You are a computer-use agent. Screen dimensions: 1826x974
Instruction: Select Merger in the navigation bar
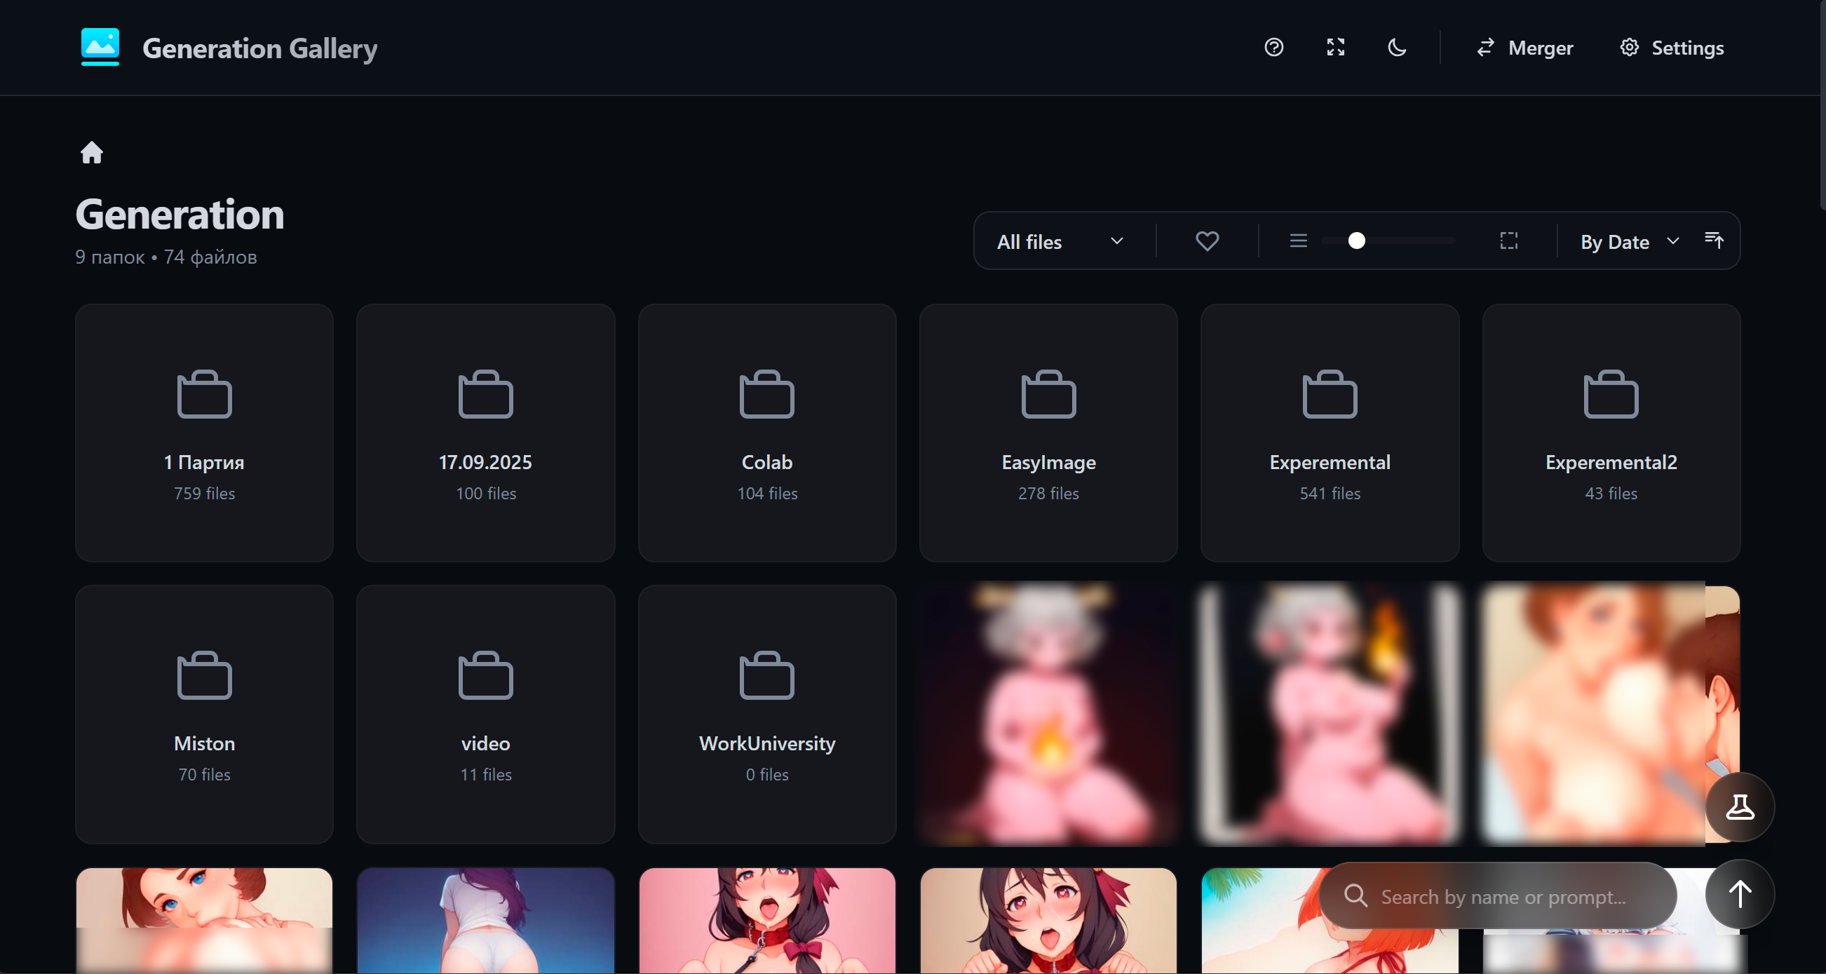tap(1522, 48)
